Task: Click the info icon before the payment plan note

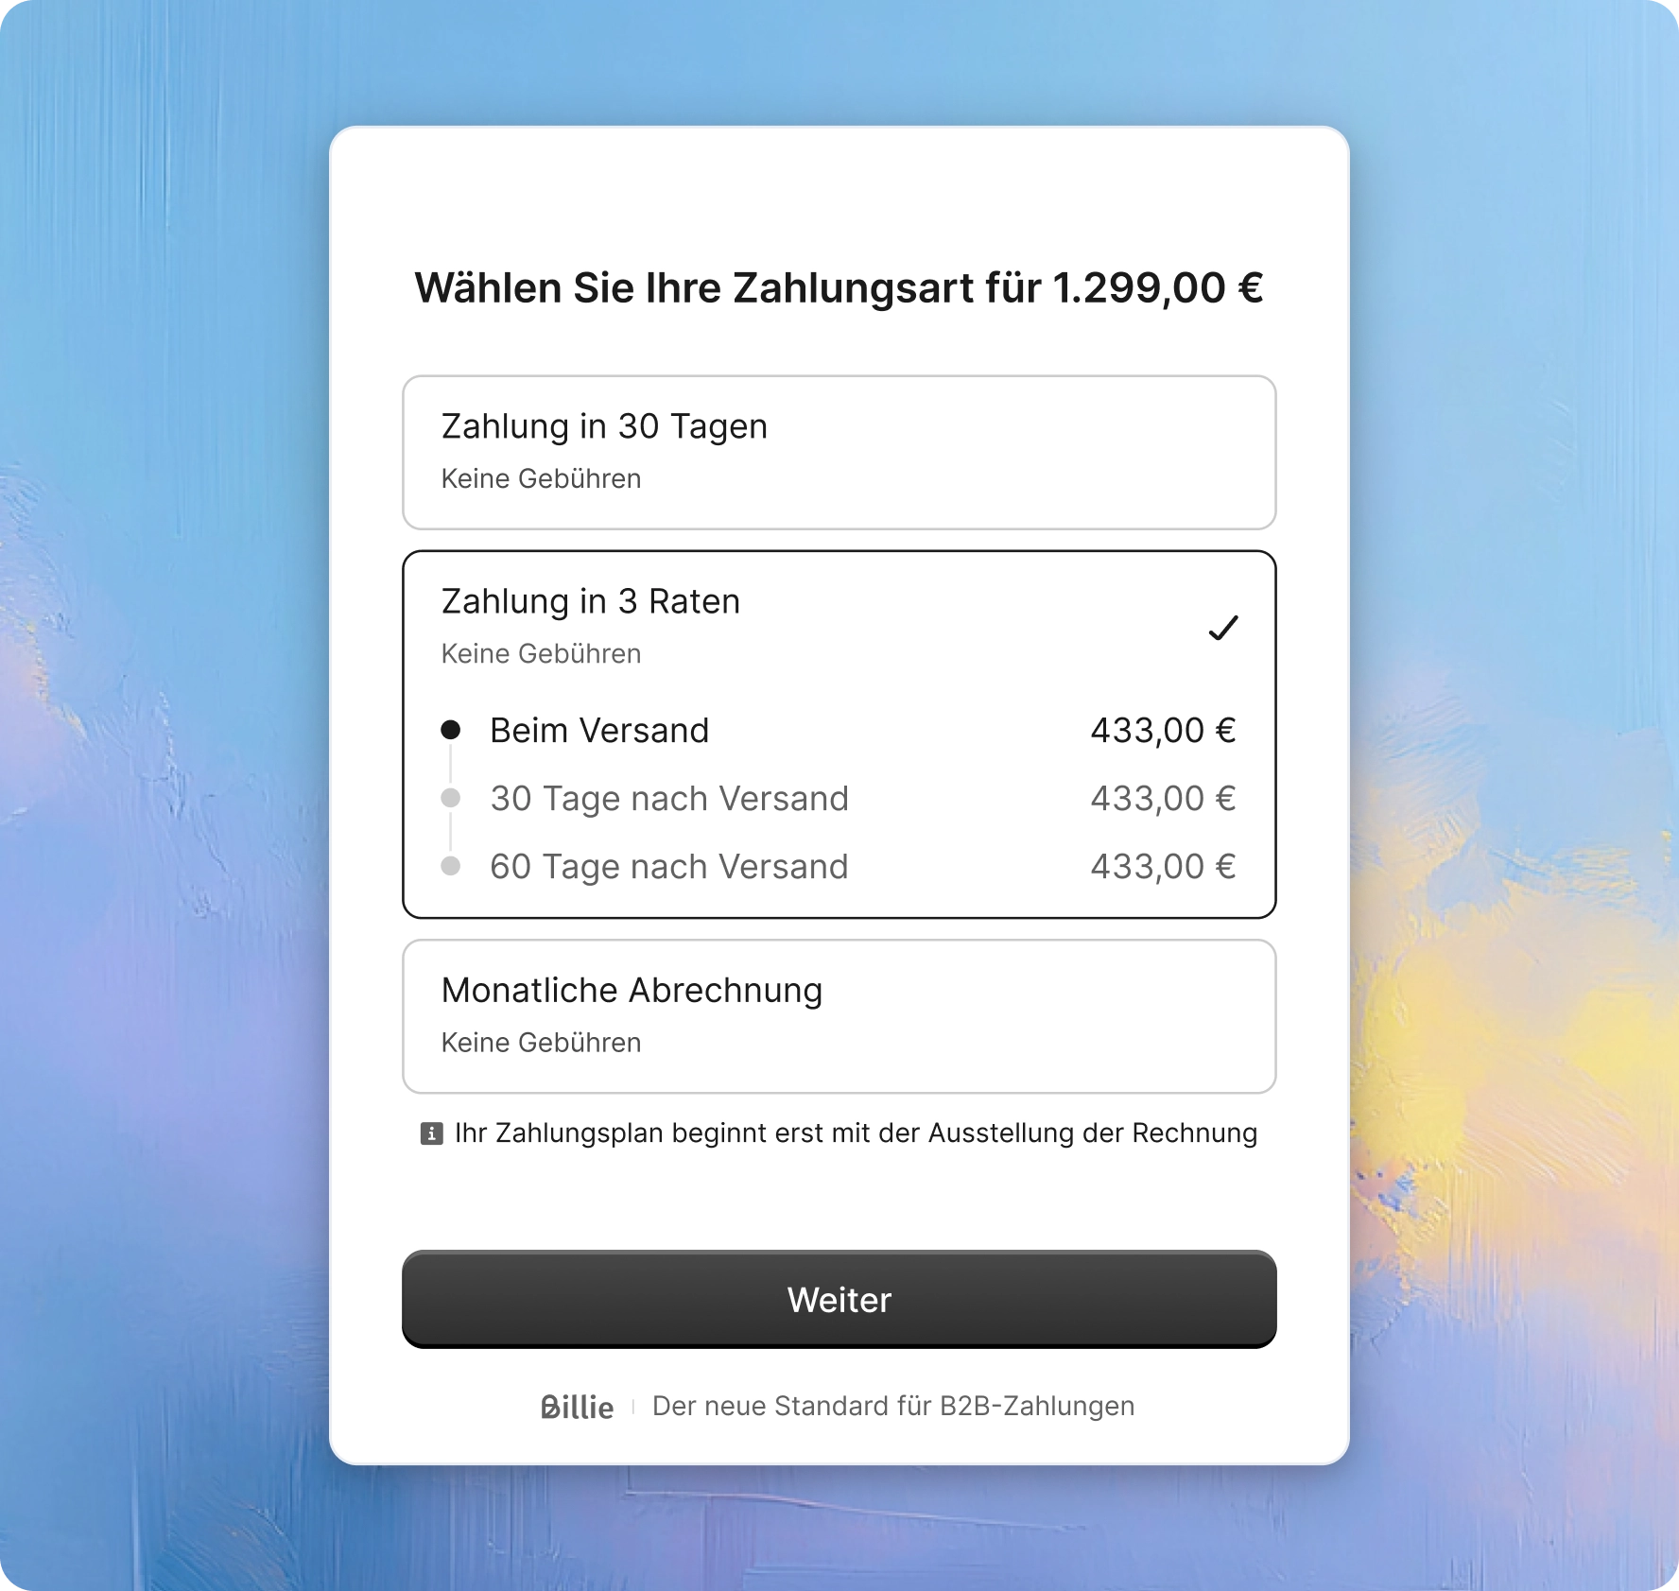Action: point(433,1133)
